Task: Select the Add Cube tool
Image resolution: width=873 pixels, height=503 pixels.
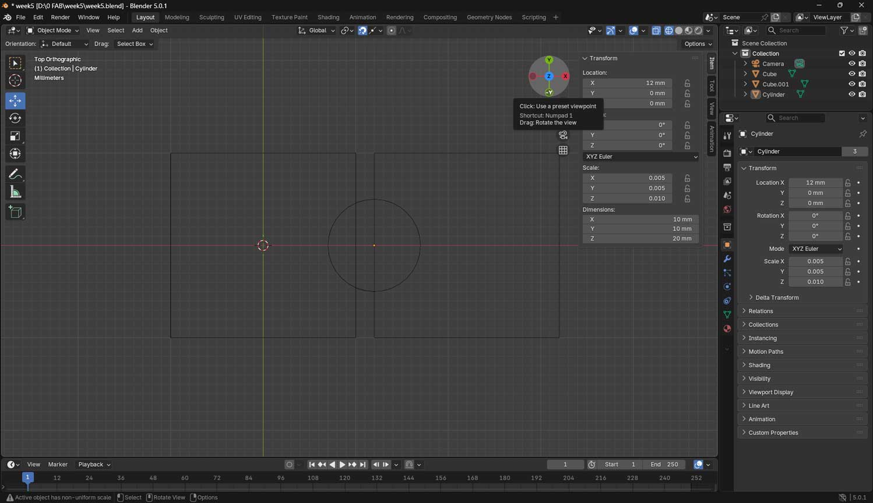Action: pyautogui.click(x=15, y=212)
